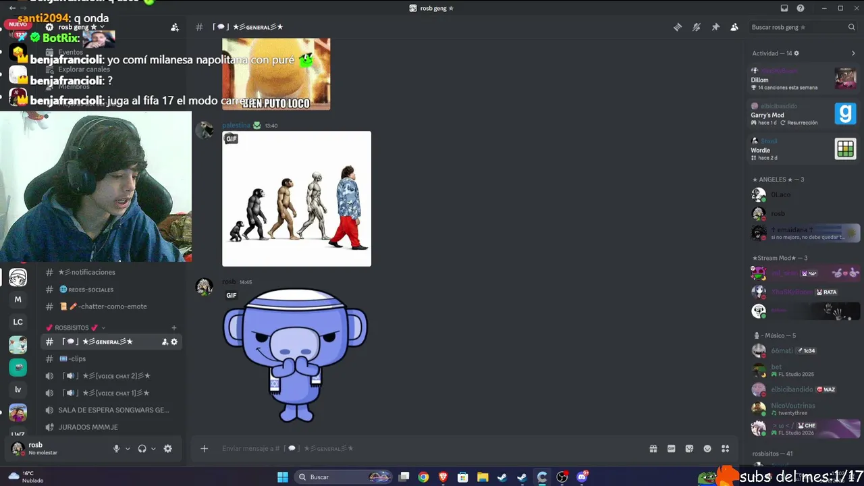Open the Garry's Mod activity card
Image resolution: width=864 pixels, height=486 pixels.
pyautogui.click(x=804, y=114)
